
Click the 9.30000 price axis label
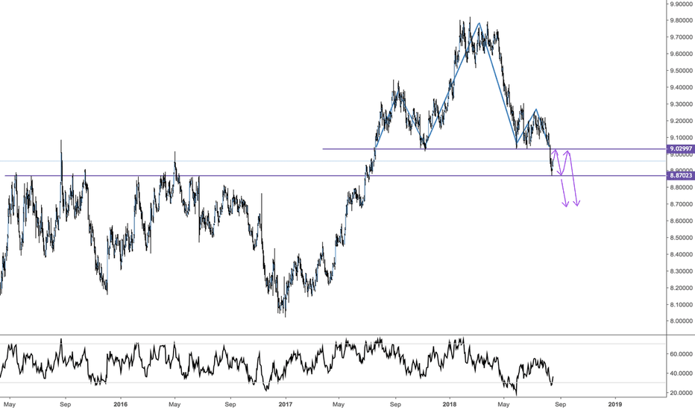click(681, 104)
